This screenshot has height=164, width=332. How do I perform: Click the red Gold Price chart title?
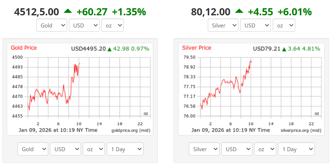[24, 48]
